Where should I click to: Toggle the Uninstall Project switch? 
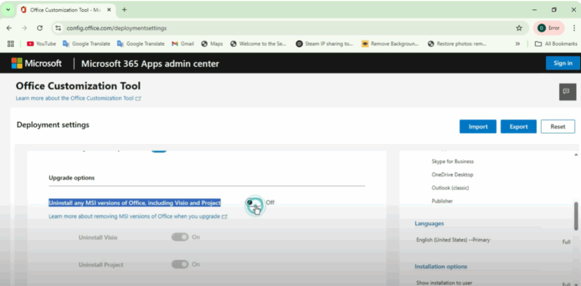180,264
